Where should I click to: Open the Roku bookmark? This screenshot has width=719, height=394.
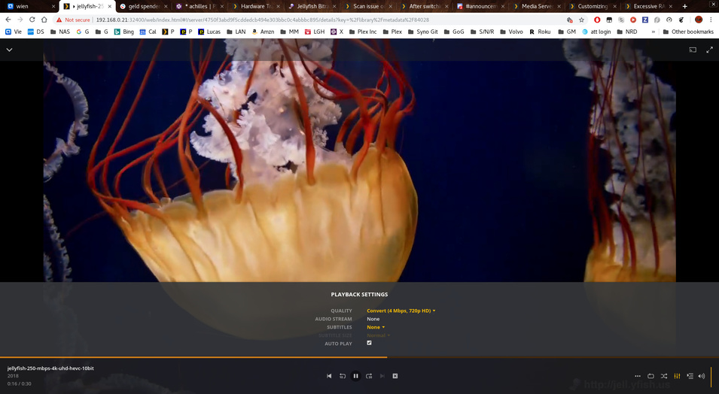(540, 32)
